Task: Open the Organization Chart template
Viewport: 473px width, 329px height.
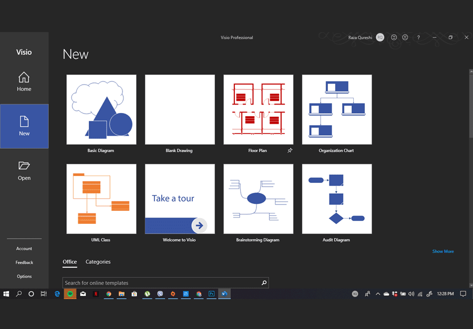Action: click(x=336, y=109)
